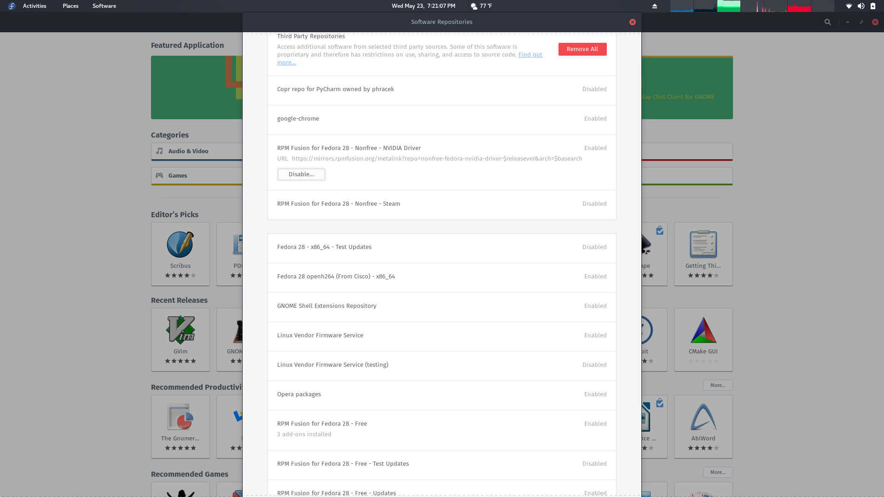Click the Scribus pen globe icon

pyautogui.click(x=180, y=244)
